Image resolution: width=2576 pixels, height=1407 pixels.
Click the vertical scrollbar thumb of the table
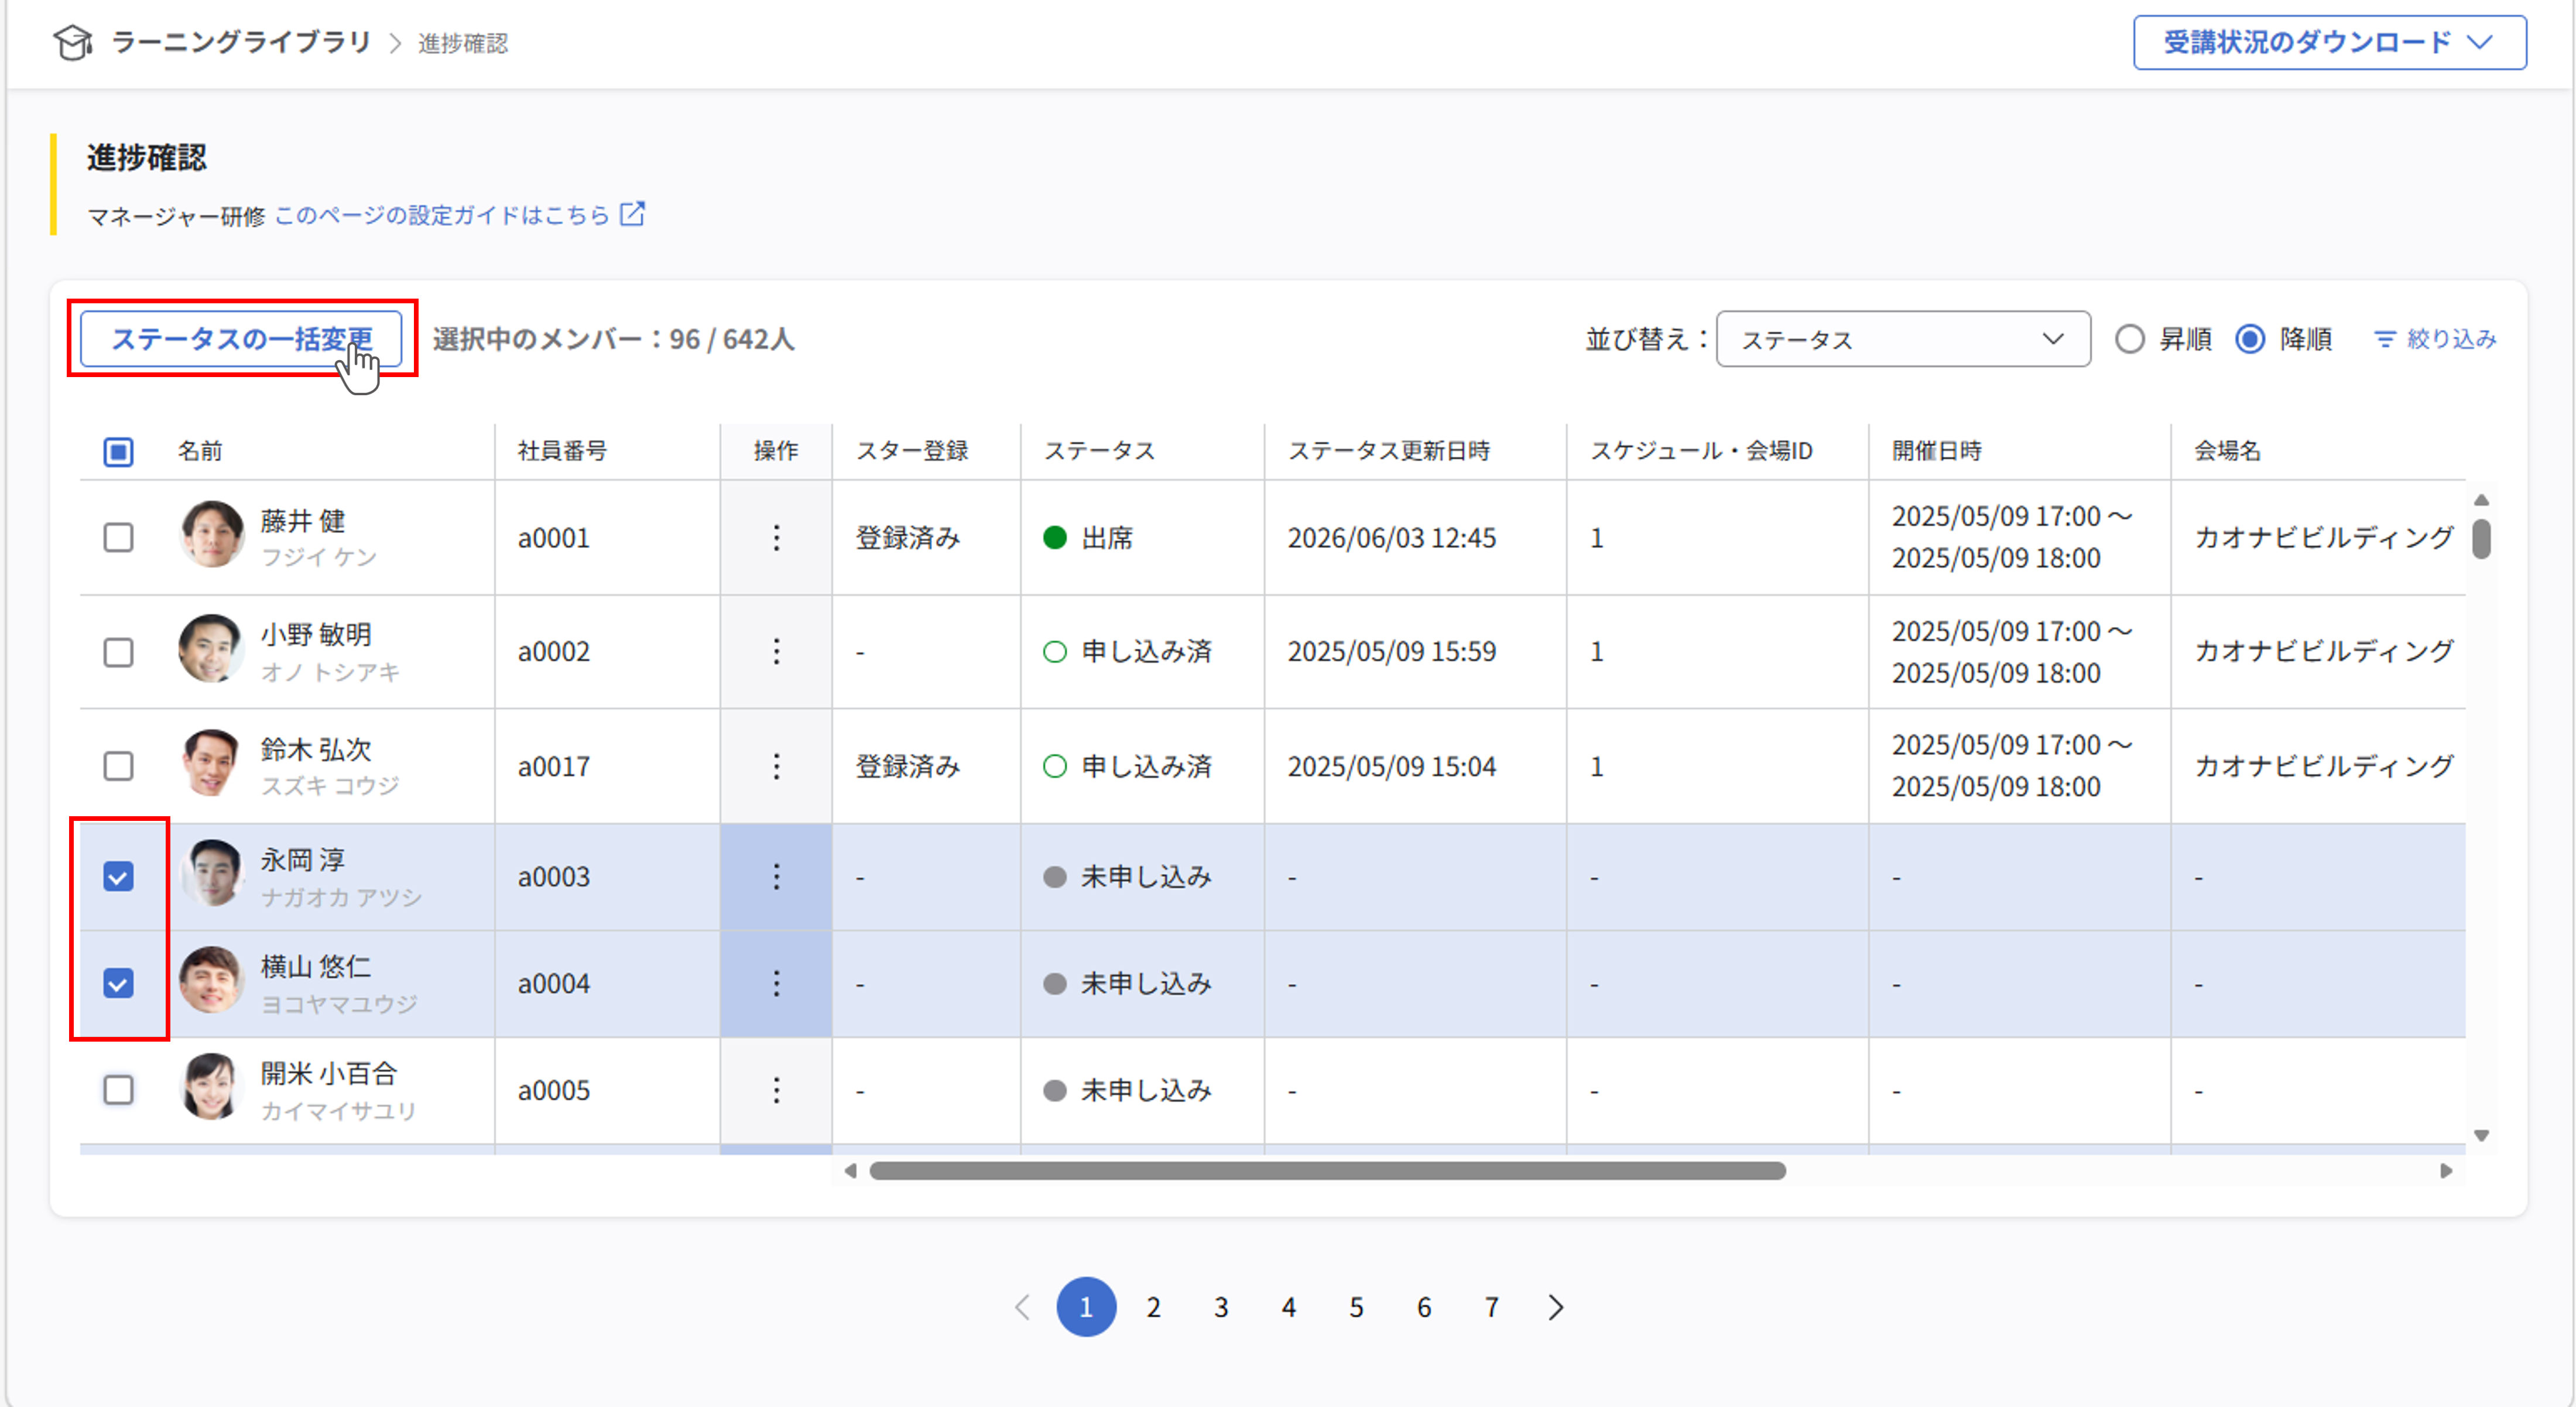2481,539
